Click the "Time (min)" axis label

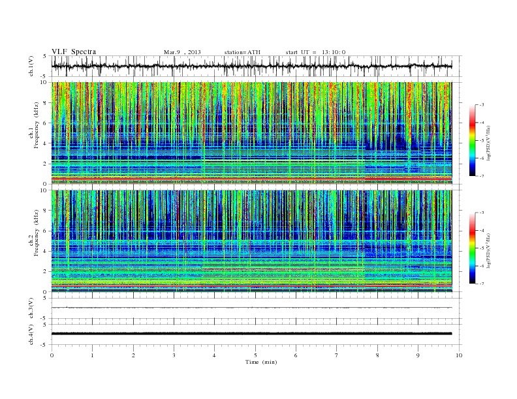[x=261, y=362]
